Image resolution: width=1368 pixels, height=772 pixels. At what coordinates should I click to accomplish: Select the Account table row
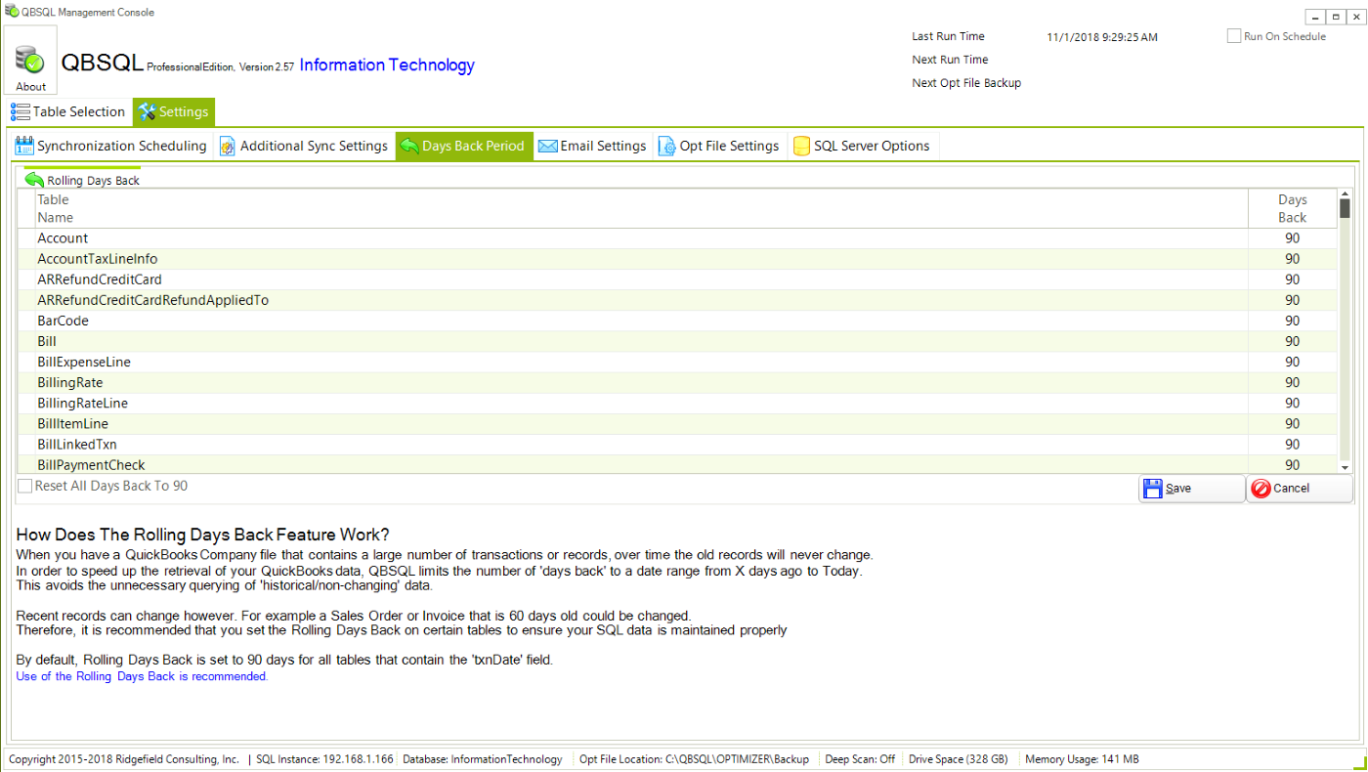coord(677,238)
